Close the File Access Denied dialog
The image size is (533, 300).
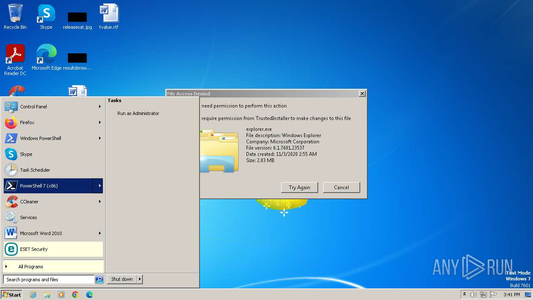tap(362, 94)
